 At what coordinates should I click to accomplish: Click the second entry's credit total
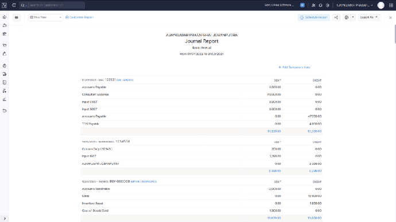pos(315,171)
